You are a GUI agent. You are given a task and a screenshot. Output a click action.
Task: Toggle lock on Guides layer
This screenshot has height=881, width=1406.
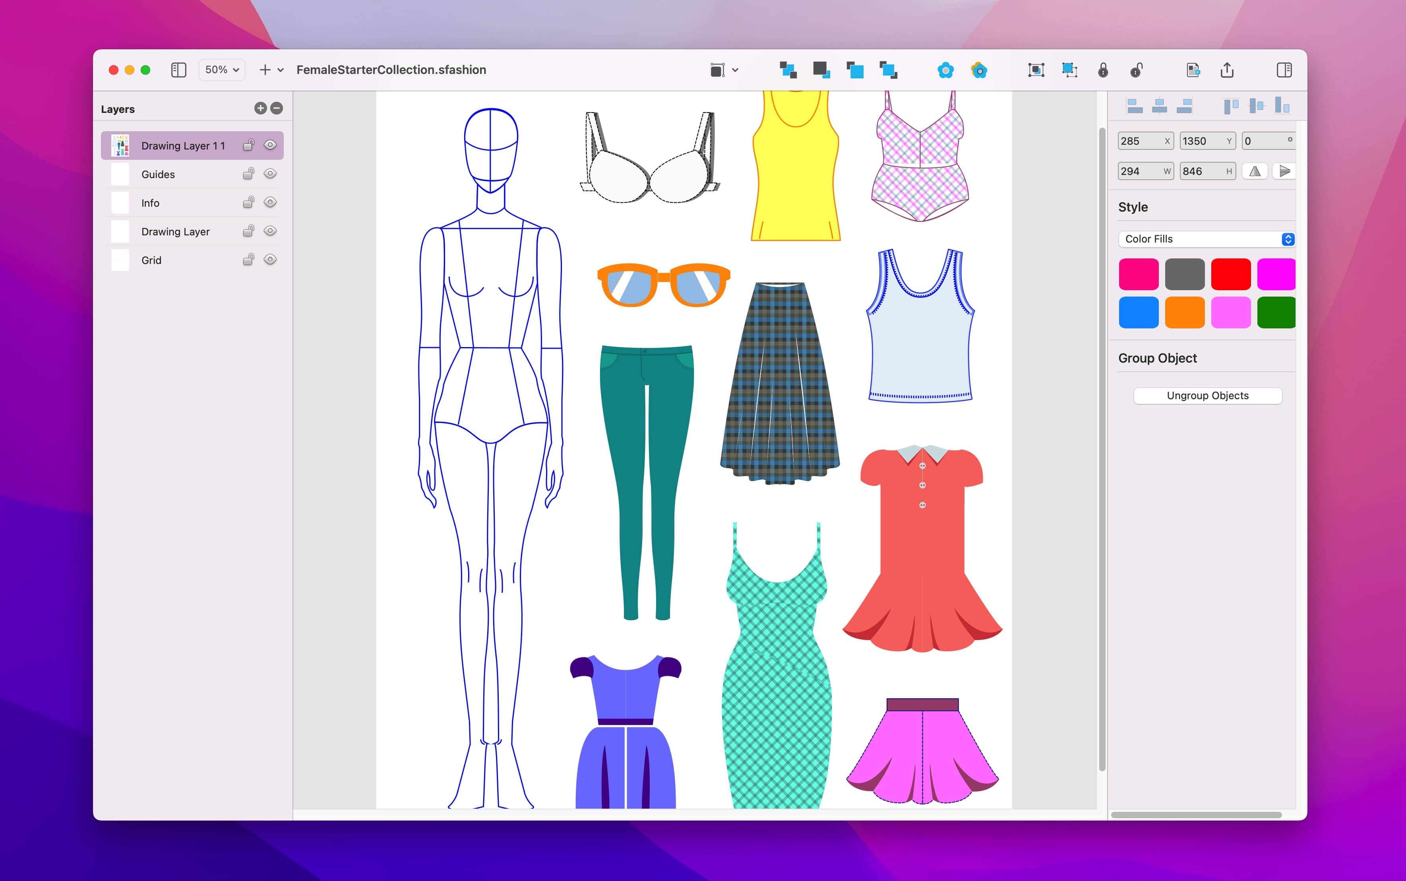[x=249, y=174]
